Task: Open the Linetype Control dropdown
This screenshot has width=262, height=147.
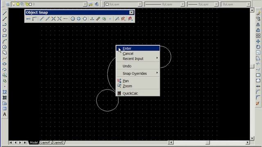Action: click(183, 4)
